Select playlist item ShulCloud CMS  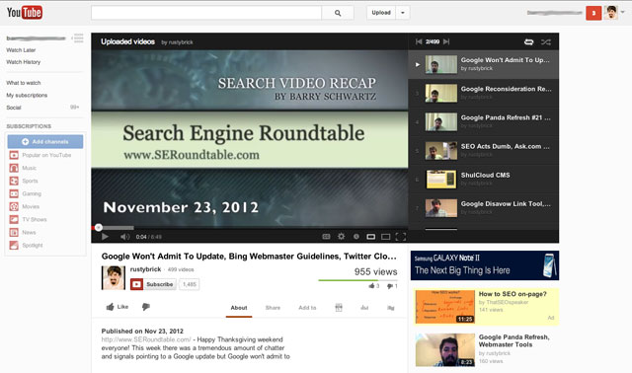(x=484, y=180)
